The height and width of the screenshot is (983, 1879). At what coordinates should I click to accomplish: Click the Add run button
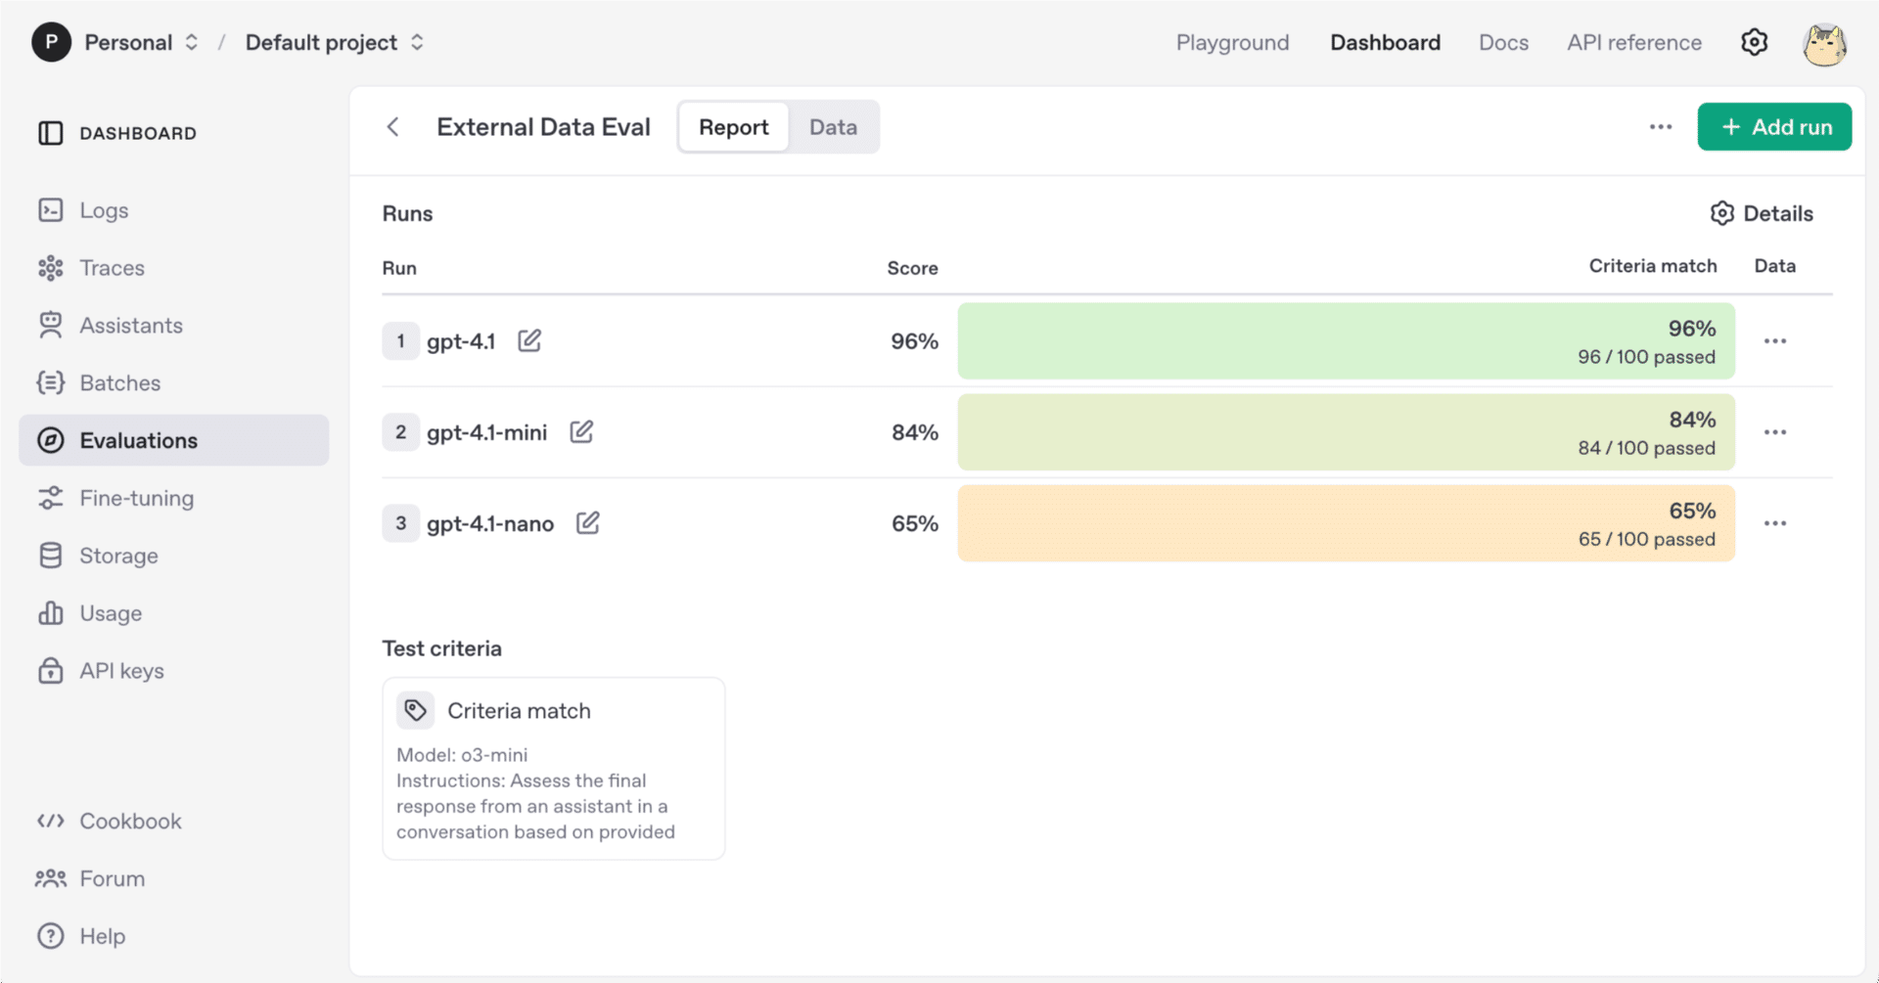pyautogui.click(x=1774, y=126)
